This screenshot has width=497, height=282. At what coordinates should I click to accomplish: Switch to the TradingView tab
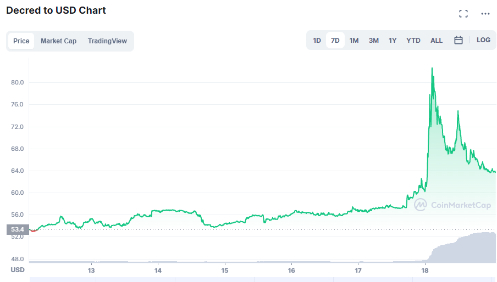(x=107, y=41)
